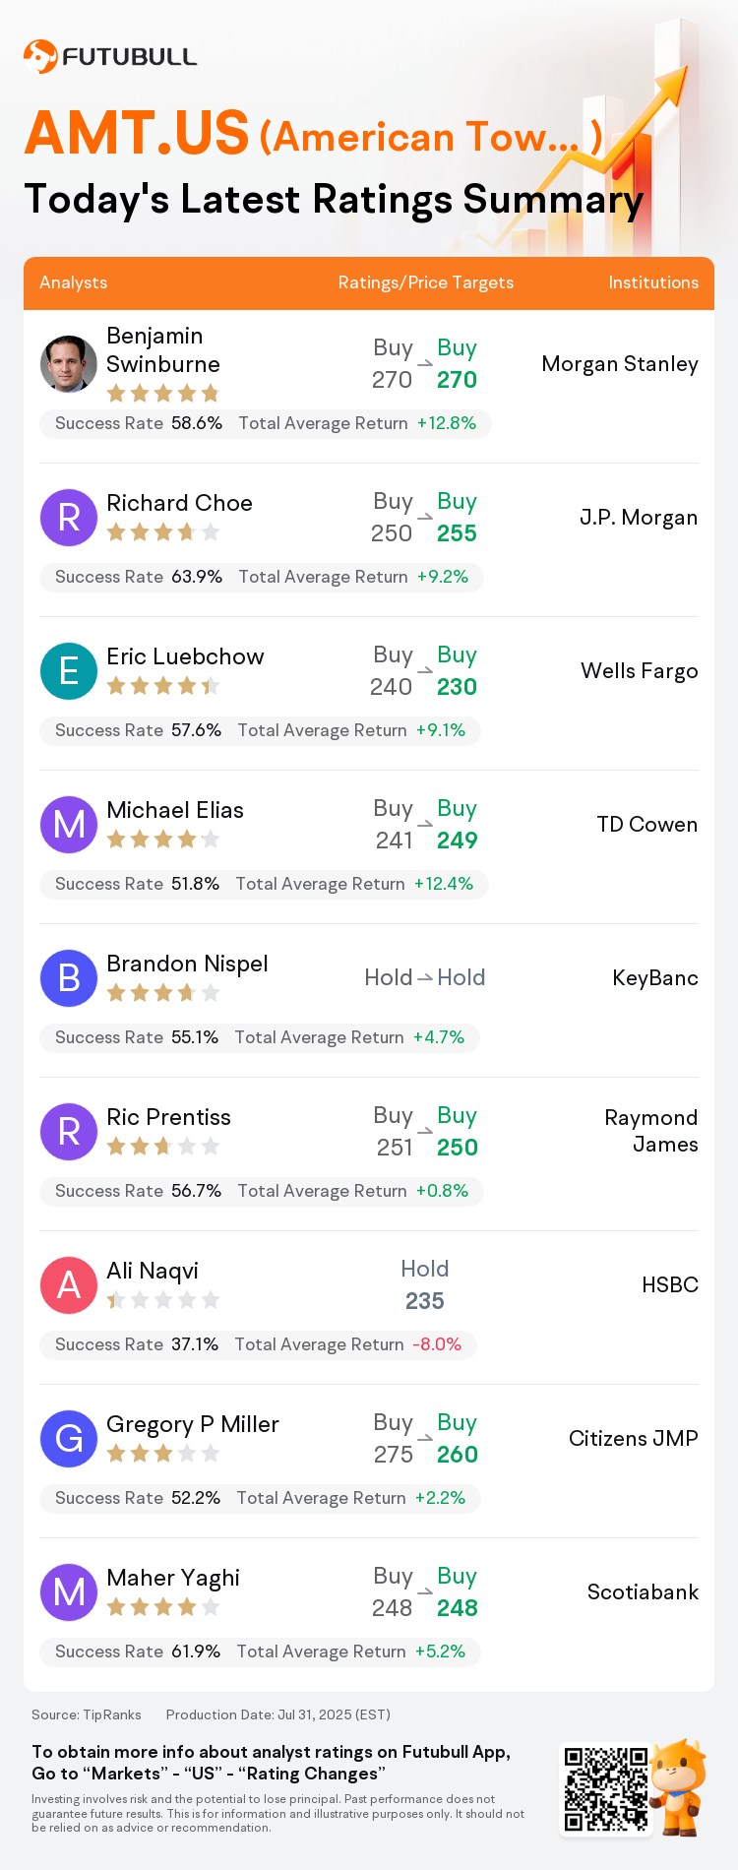
Task: Click the Institutions column header
Action: click(653, 282)
